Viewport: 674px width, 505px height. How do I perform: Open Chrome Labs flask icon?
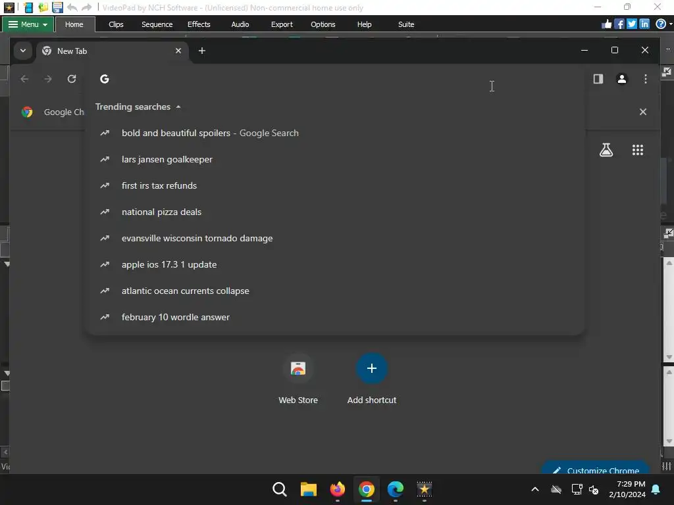coord(606,150)
